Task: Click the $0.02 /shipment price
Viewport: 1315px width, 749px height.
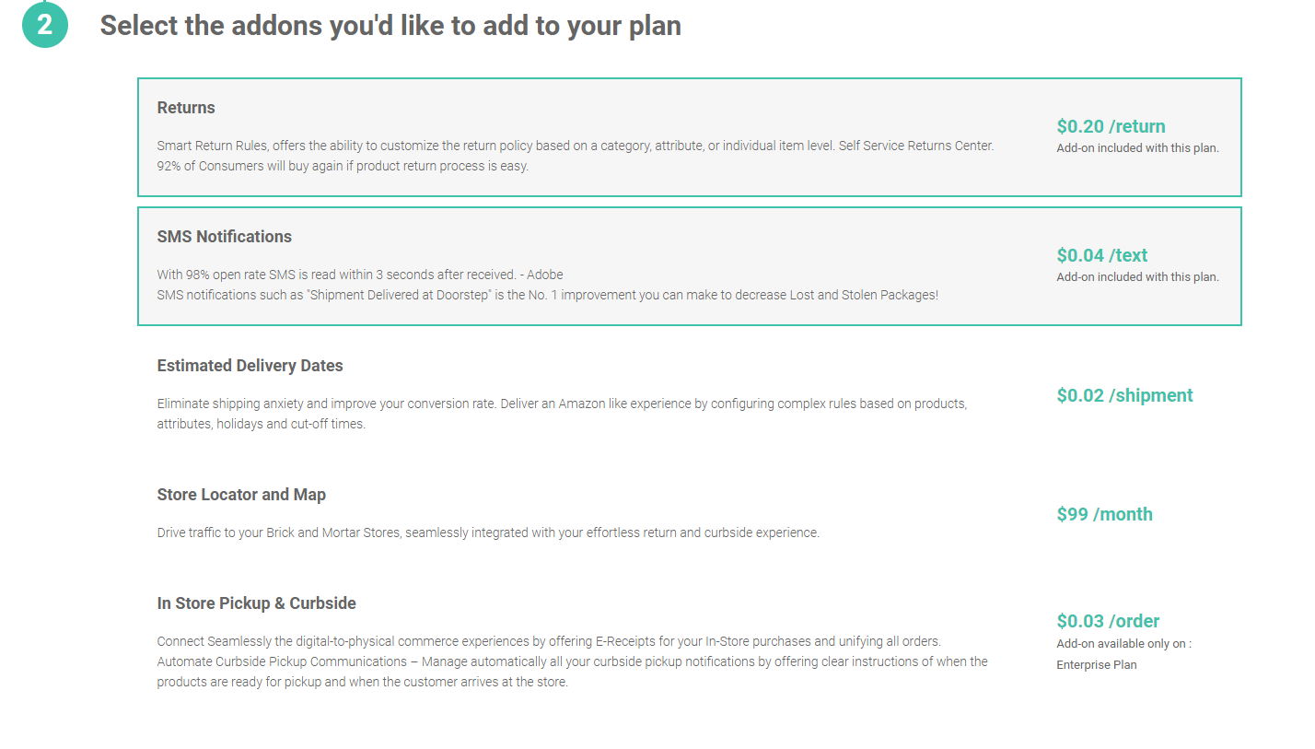Action: click(x=1124, y=395)
